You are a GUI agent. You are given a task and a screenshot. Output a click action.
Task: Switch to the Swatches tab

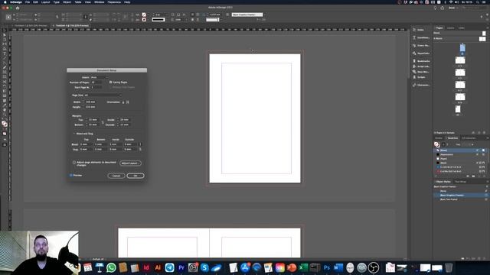point(452,137)
